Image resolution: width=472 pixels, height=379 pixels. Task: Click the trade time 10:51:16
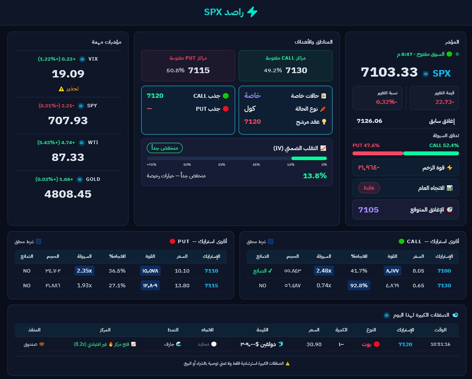click(440, 344)
